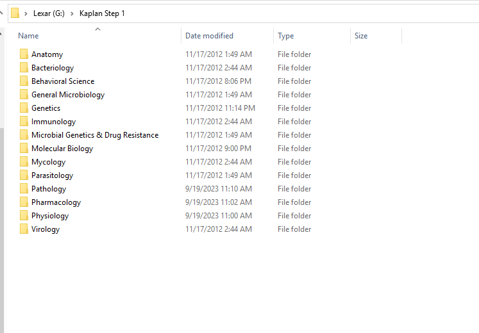Click the Virology folder icon
This screenshot has height=333, width=479.
pos(24,229)
